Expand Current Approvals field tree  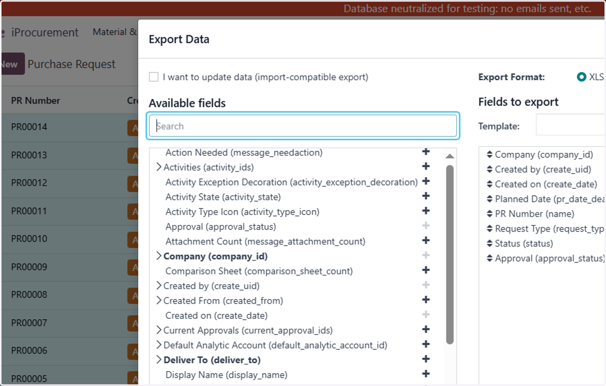click(x=159, y=330)
